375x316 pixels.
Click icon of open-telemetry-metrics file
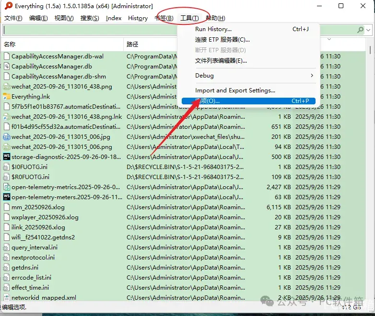[7, 187]
